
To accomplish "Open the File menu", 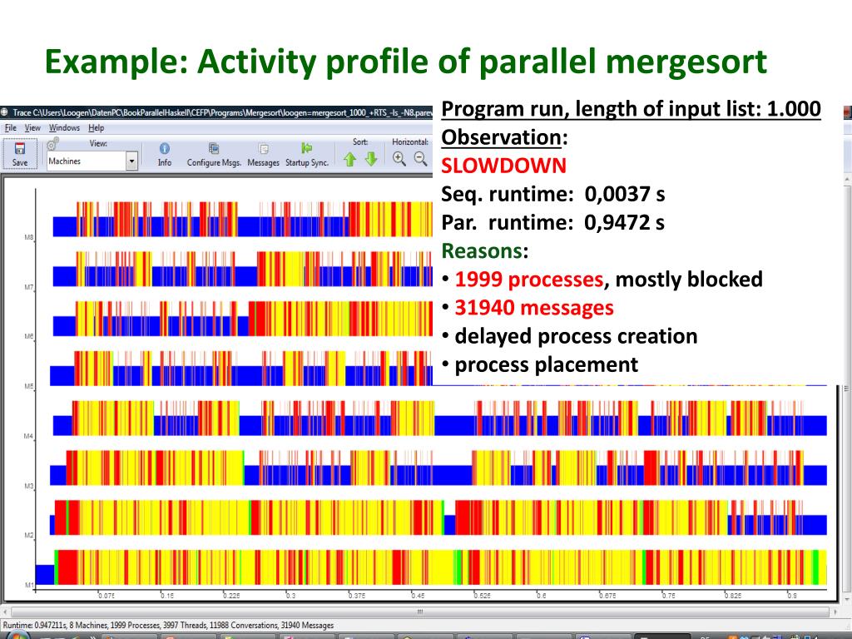I will [10, 127].
